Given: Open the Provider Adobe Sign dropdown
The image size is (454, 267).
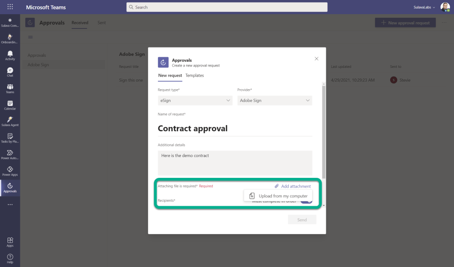Looking at the screenshot, I should tap(274, 101).
